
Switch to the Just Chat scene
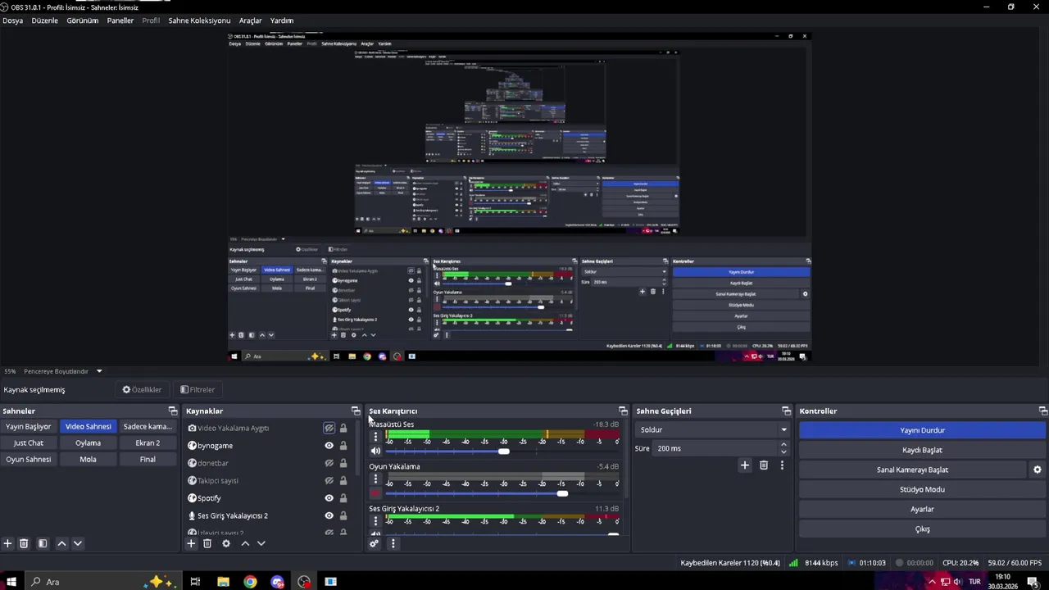(x=29, y=442)
